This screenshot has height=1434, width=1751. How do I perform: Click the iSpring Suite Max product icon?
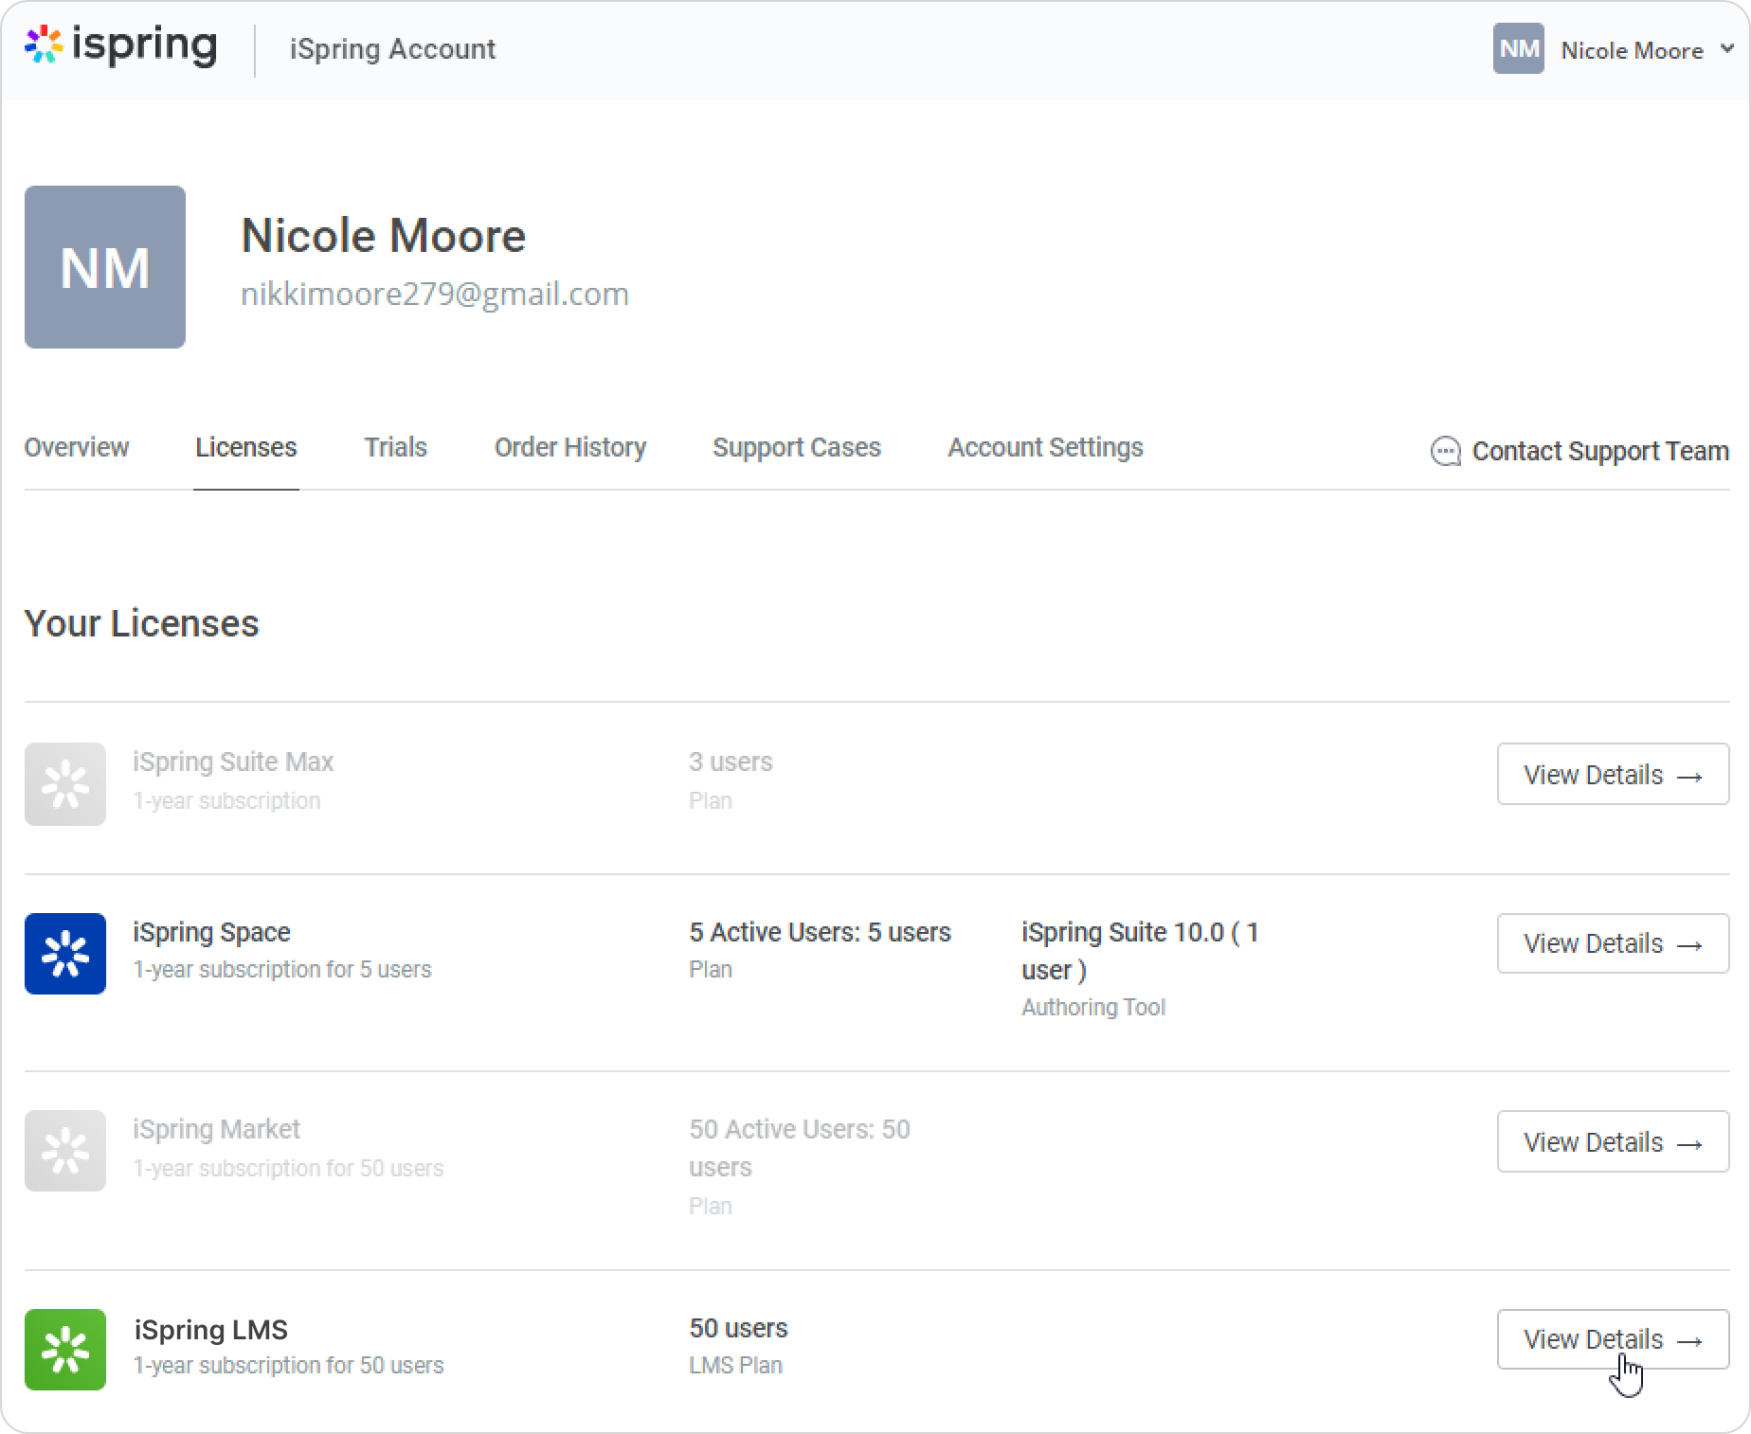pyautogui.click(x=65, y=784)
